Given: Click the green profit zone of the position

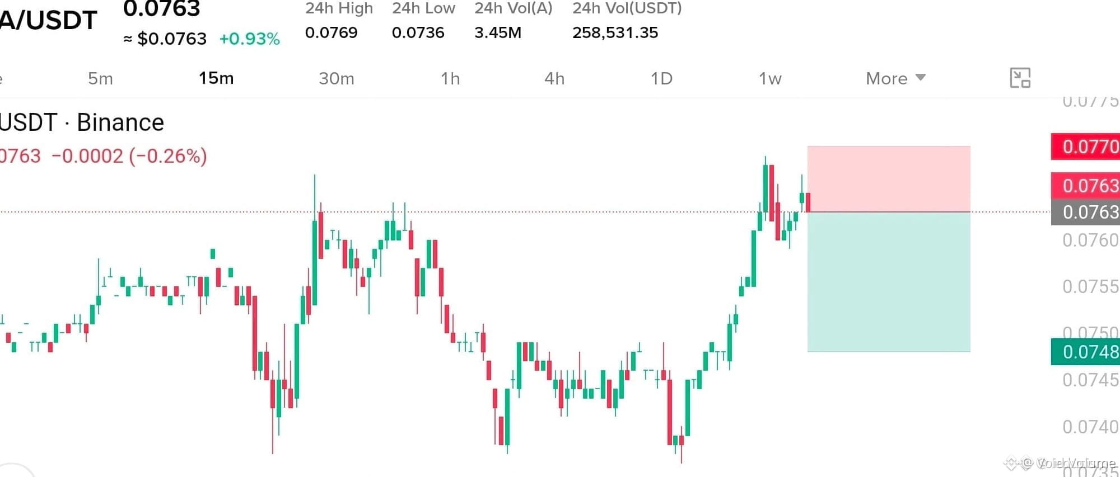Looking at the screenshot, I should (x=889, y=282).
